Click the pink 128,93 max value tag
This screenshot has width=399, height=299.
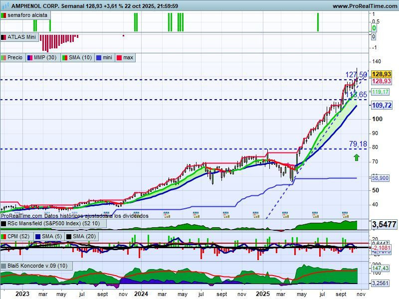381,81
